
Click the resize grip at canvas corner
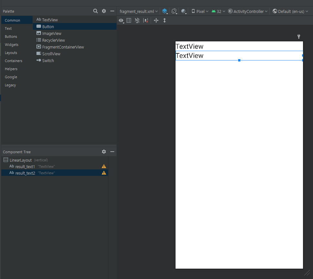tap(307, 273)
